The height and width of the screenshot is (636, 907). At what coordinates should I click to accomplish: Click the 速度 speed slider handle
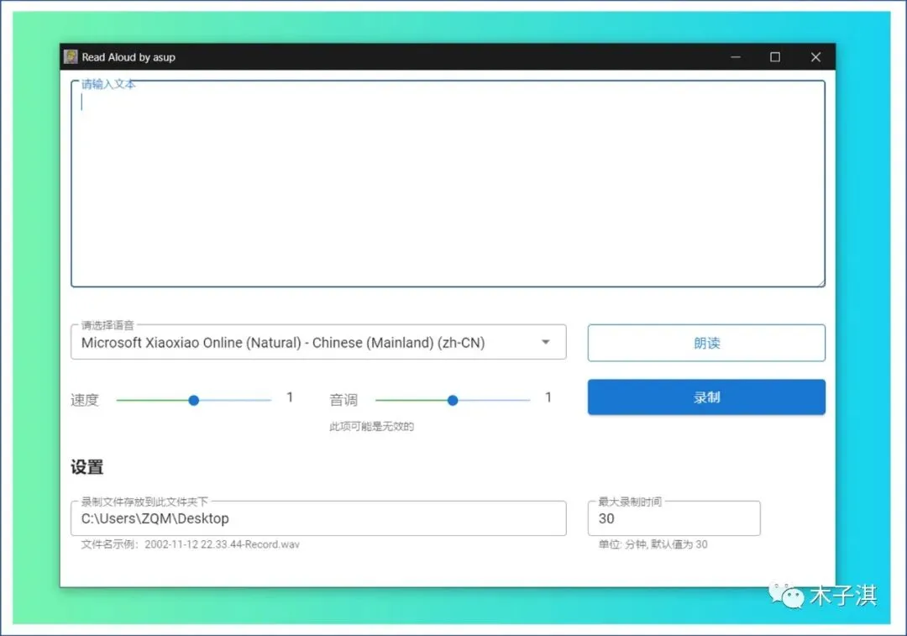pos(194,400)
